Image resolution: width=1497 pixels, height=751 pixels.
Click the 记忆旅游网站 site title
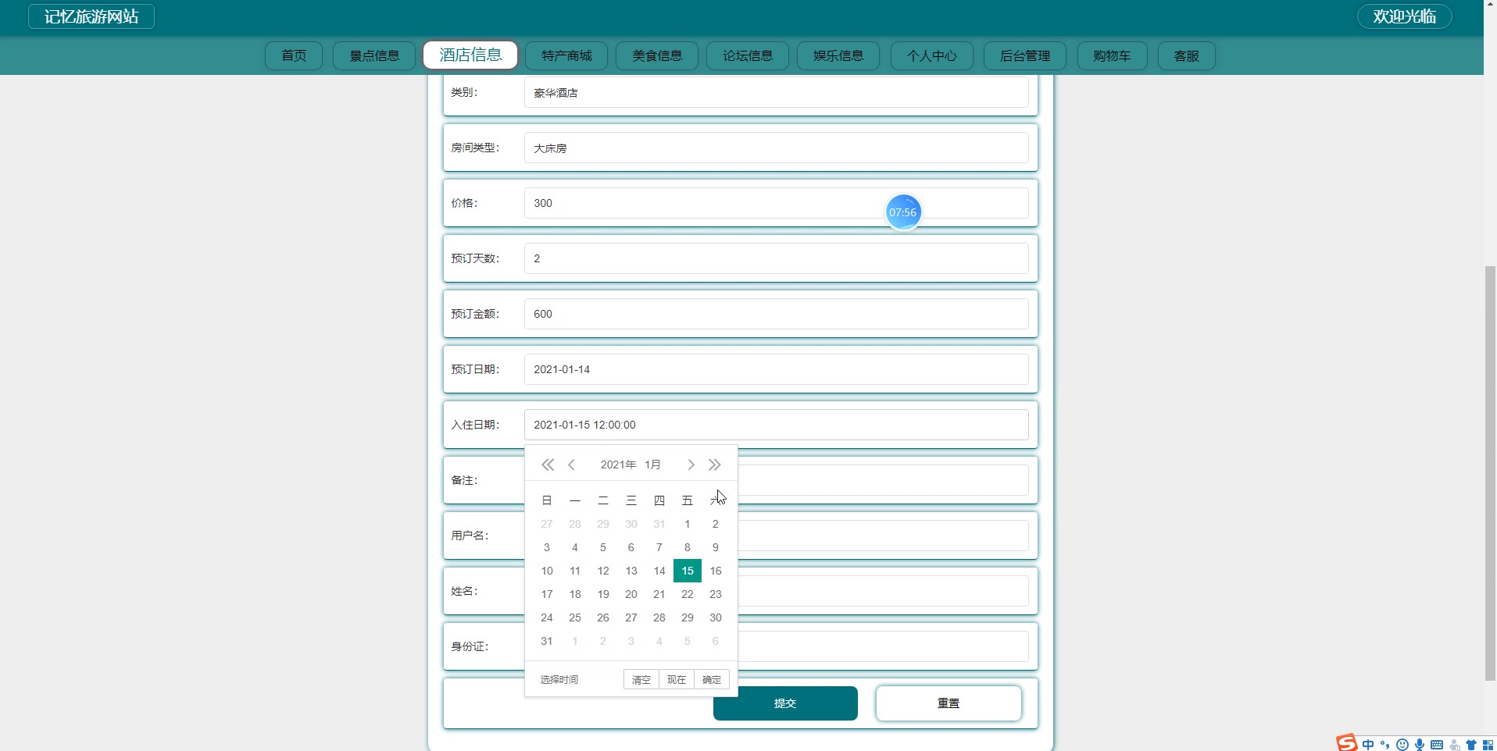(91, 16)
